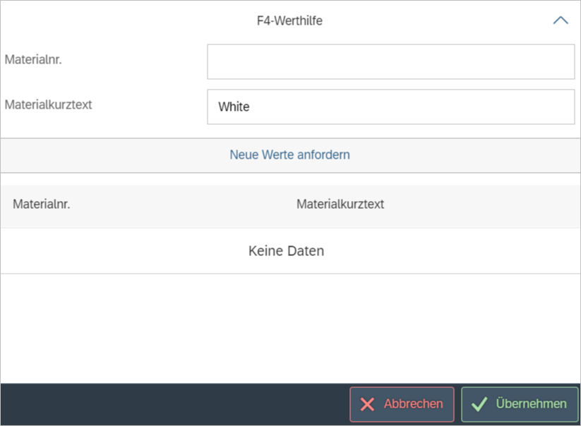Viewport: 581px width, 426px height.
Task: Sort by the Materialnr. column header
Action: tap(42, 205)
